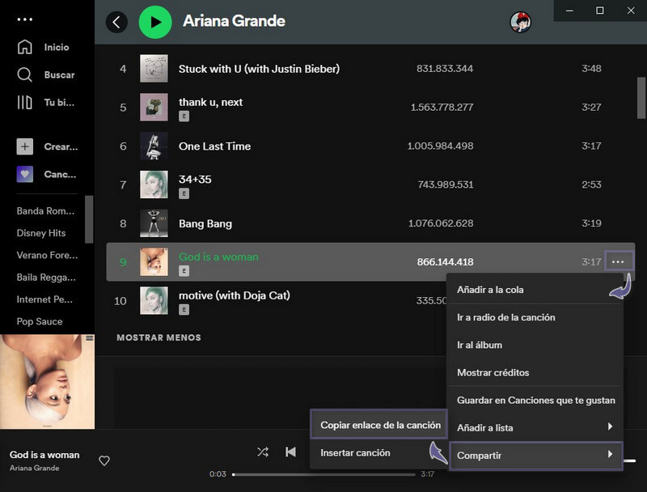Open liked songs purple heart icon
This screenshot has height=492, width=647.
(25, 174)
